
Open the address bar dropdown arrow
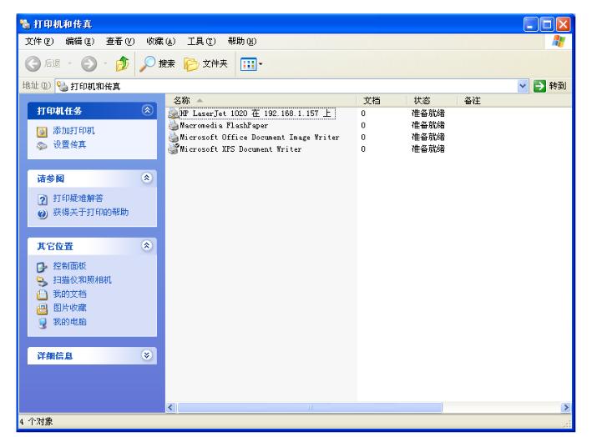[x=523, y=86]
